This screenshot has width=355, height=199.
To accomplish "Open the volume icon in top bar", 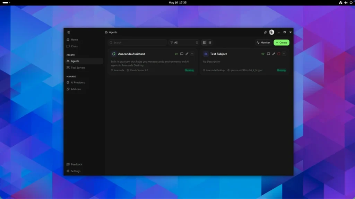I will pyautogui.click(x=346, y=3).
